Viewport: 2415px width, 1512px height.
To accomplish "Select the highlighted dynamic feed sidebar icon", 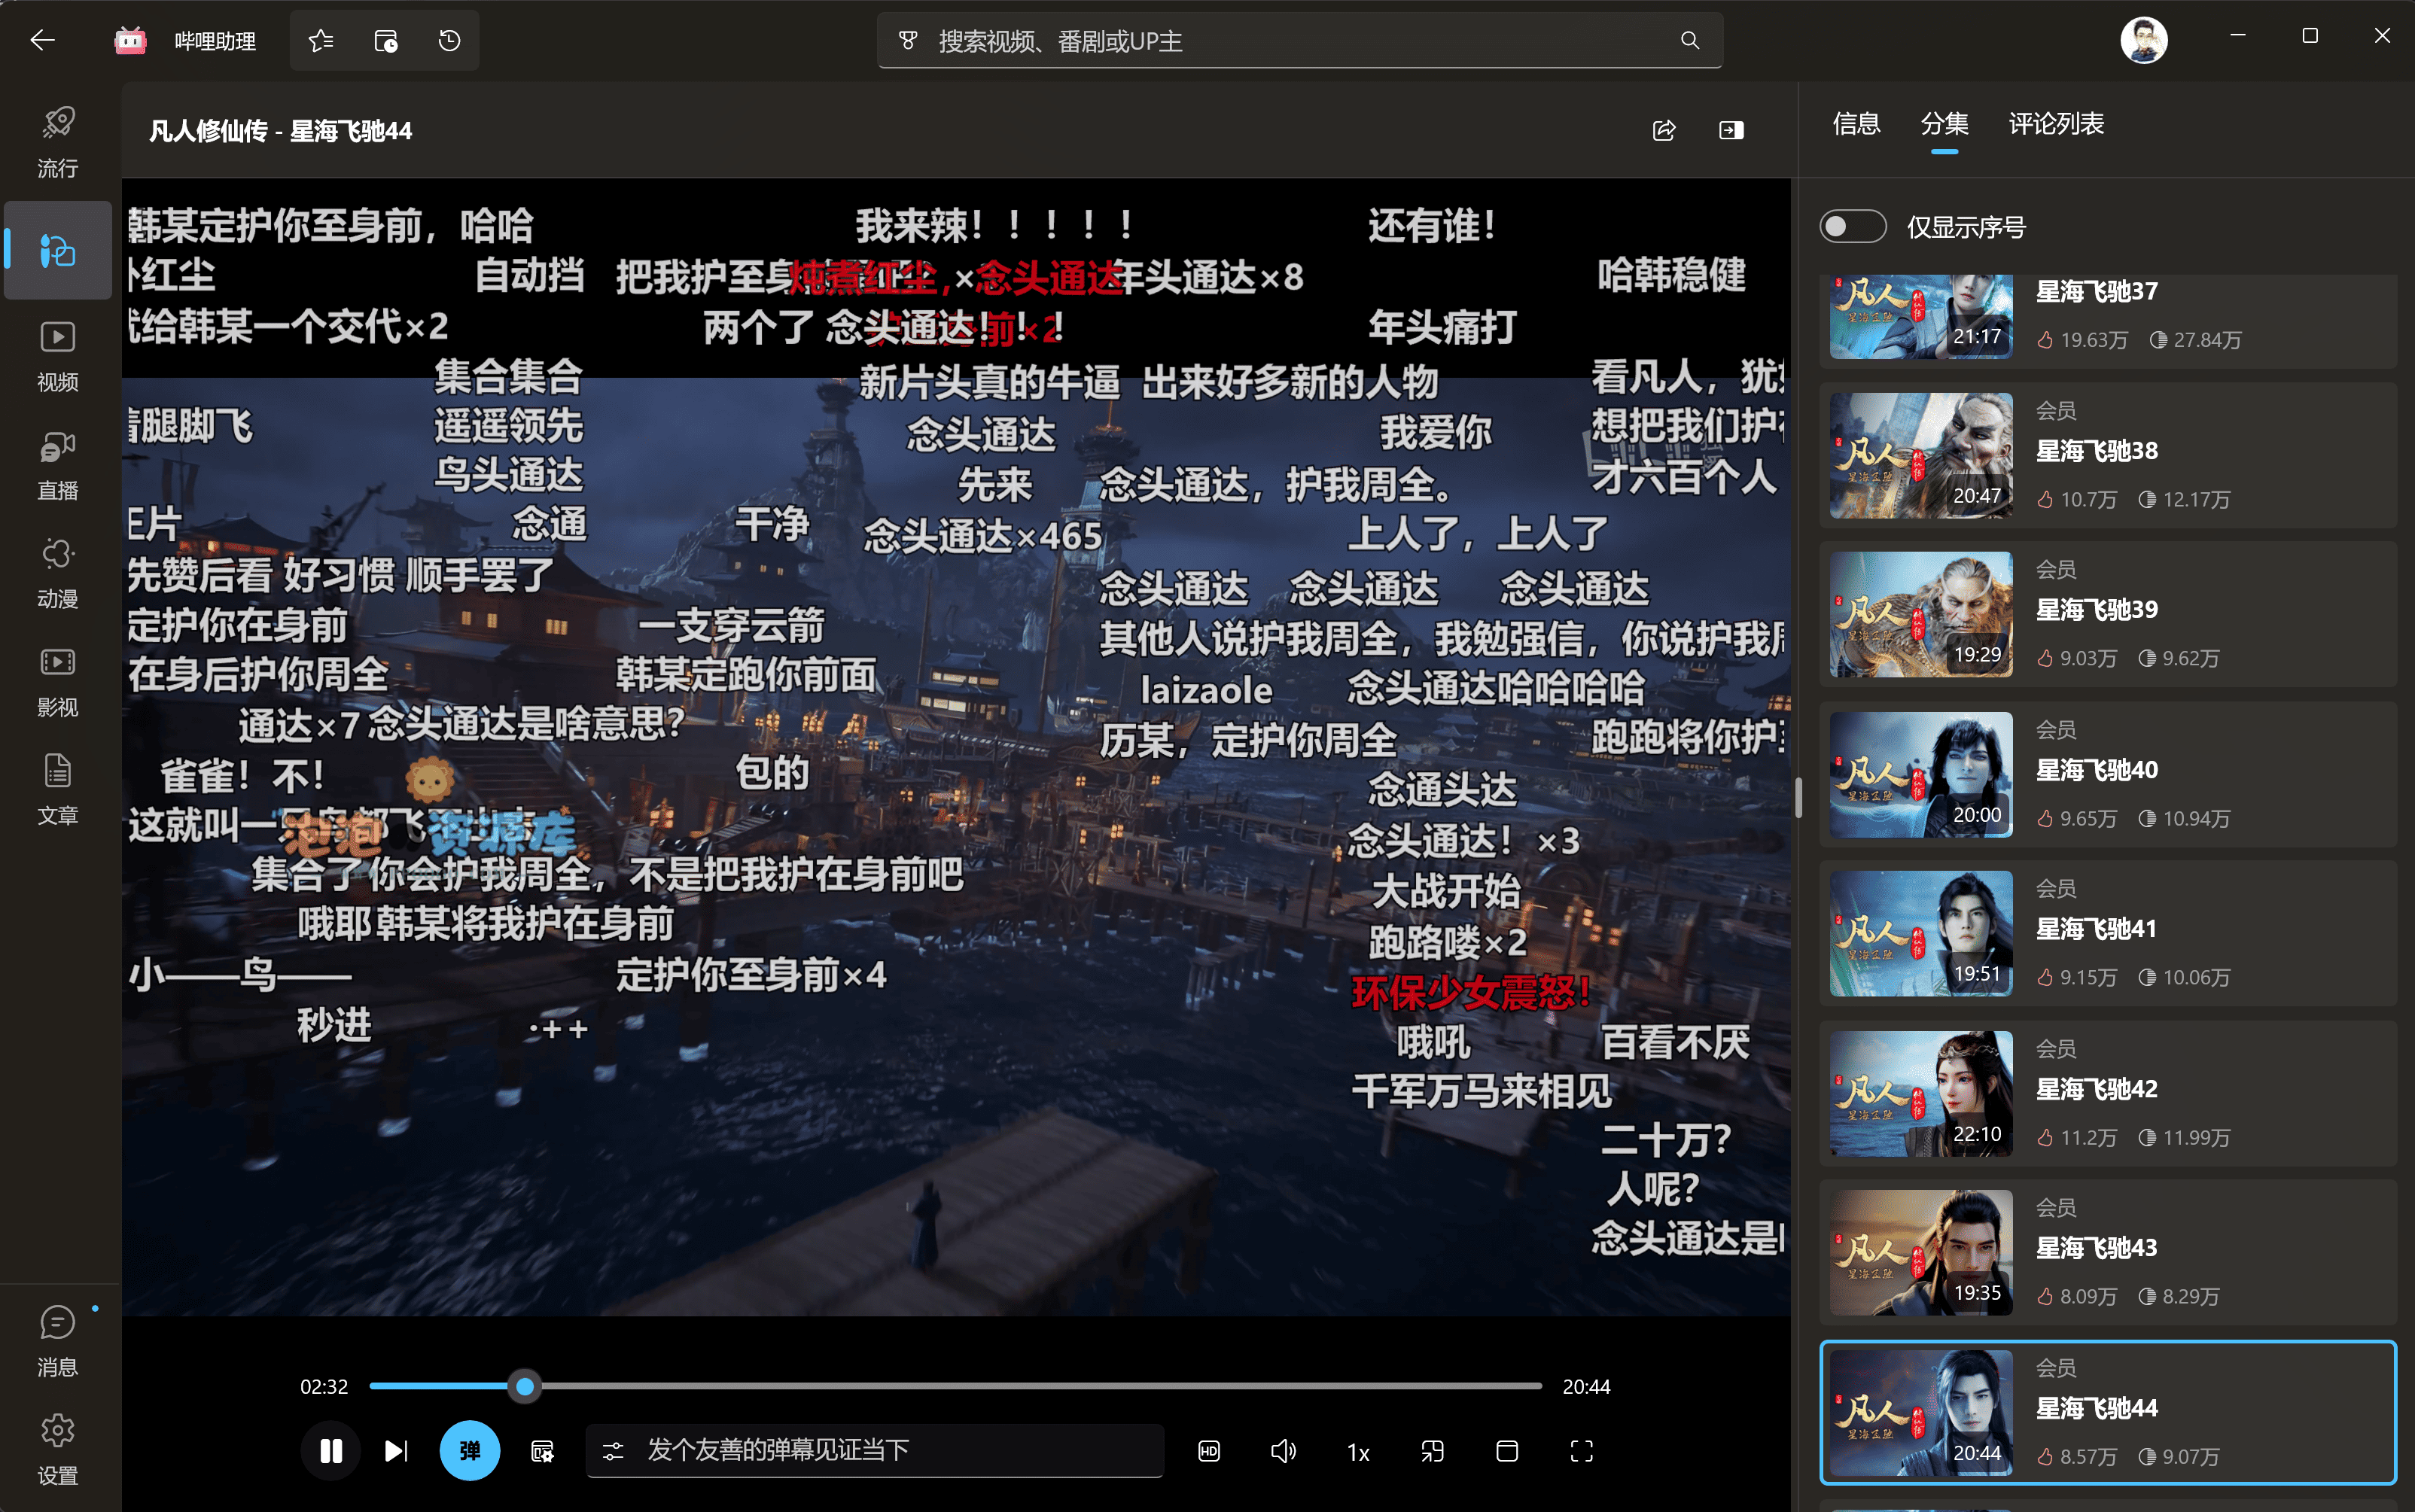I will [57, 250].
